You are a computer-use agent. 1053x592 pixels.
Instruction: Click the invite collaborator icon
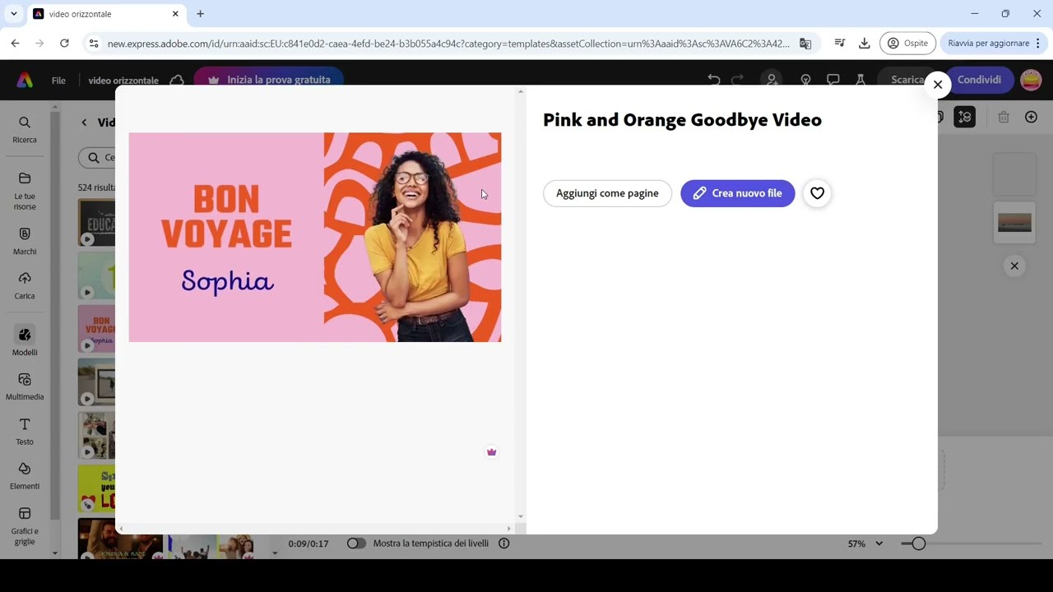click(x=771, y=80)
